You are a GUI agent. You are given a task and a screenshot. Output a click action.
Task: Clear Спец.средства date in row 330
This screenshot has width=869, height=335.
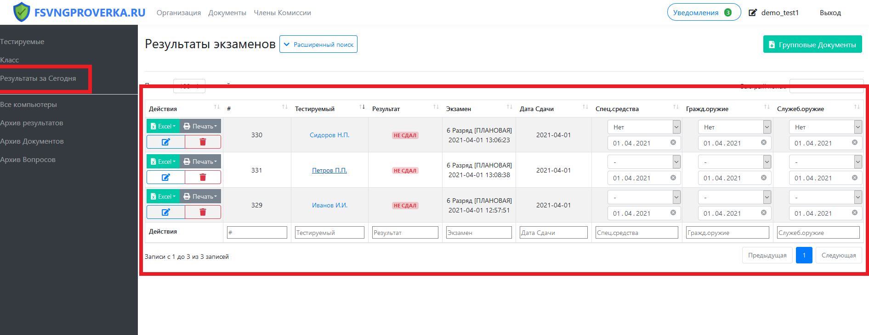click(x=673, y=143)
